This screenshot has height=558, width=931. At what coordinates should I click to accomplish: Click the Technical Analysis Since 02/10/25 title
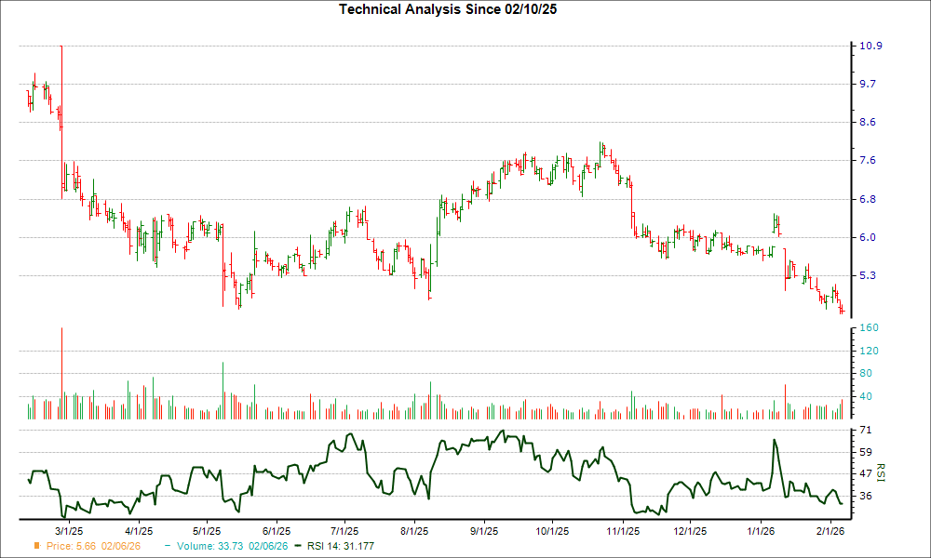pos(448,8)
